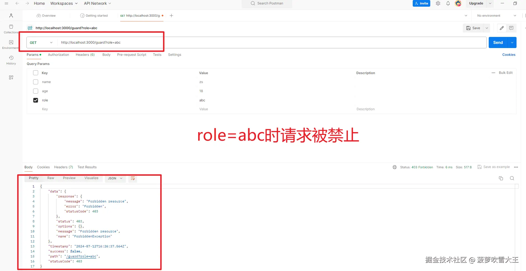Open comments using the comment icon
Screen dimensions: 526x271
511,28
